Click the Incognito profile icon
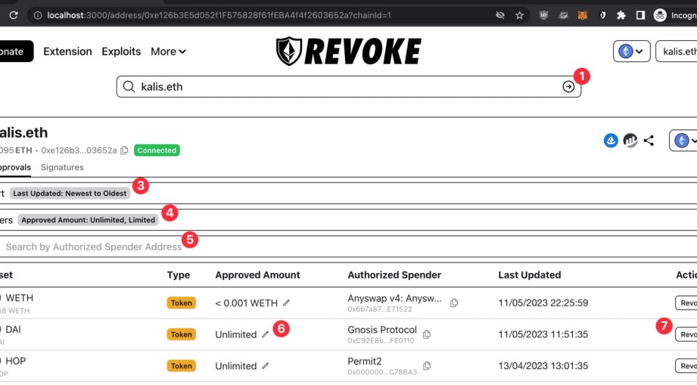The height and width of the screenshot is (385, 697). [660, 15]
